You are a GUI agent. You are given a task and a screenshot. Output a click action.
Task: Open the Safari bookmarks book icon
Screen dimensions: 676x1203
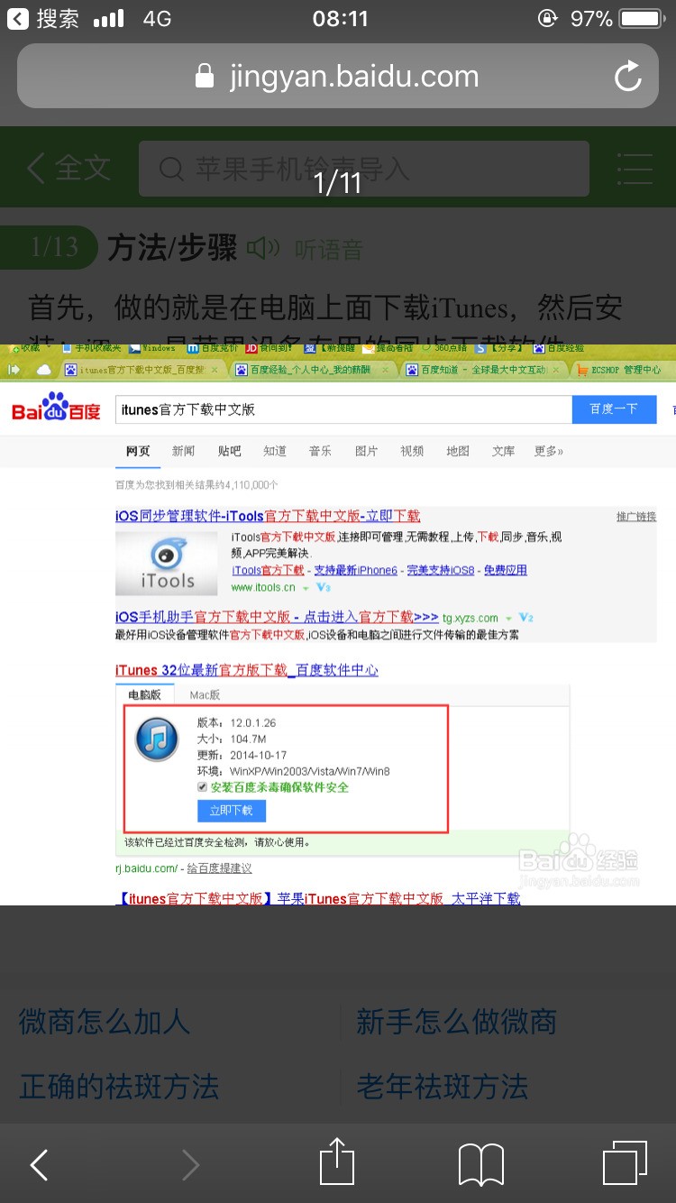pos(481,1165)
